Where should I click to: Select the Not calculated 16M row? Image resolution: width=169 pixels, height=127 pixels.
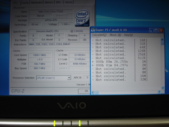[119, 76]
